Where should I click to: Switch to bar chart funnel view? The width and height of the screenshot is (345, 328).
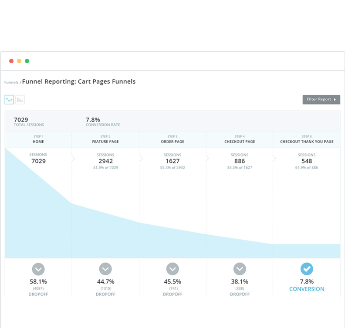(x=20, y=100)
